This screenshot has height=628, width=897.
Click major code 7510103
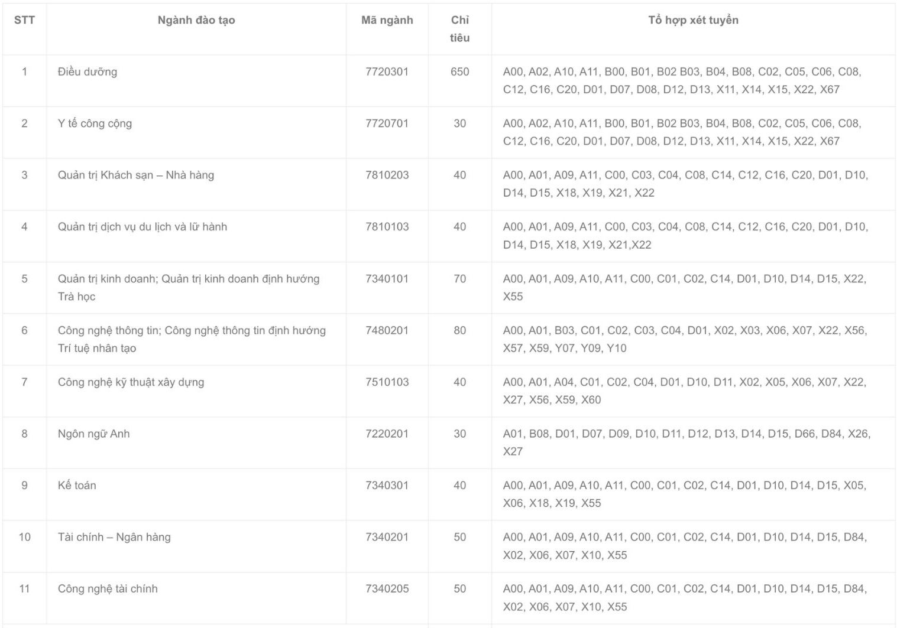click(x=387, y=382)
